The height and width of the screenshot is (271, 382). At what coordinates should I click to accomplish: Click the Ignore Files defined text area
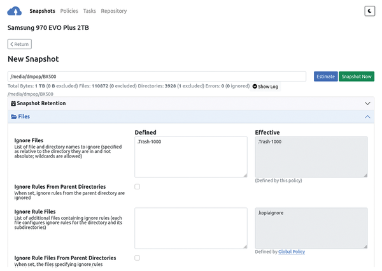pos(190,156)
